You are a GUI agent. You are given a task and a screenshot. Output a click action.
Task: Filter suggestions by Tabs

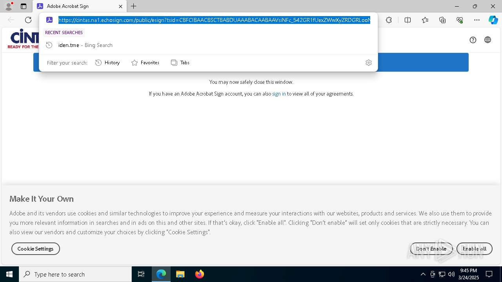click(180, 63)
